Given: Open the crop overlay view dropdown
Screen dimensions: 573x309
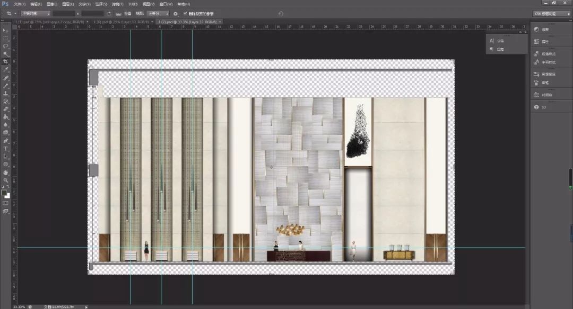Looking at the screenshot, I should click(158, 13).
